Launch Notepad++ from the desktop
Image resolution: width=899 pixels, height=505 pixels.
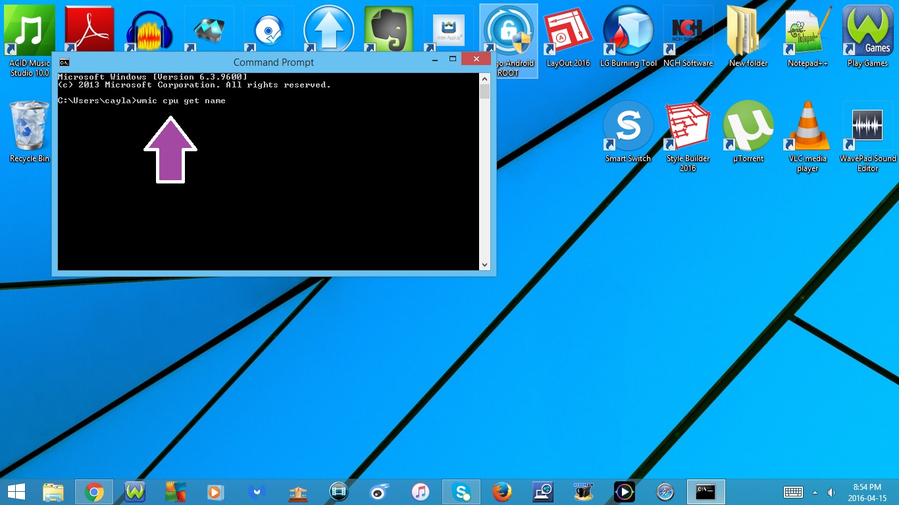click(x=808, y=36)
